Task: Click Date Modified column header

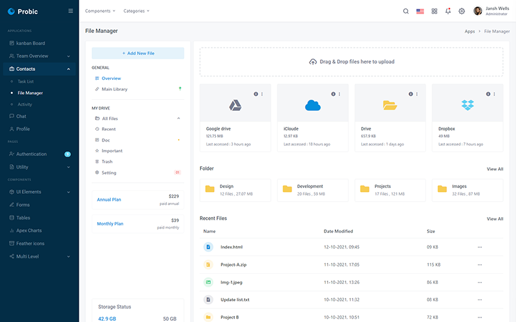Action: click(338, 231)
